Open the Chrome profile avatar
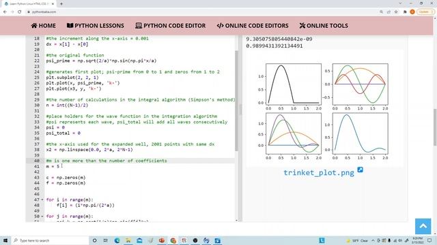The image size is (437, 245). pyautogui.click(x=412, y=12)
